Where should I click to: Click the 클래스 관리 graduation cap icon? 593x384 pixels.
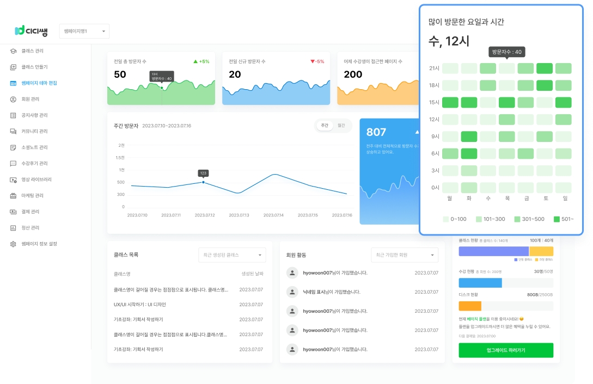tap(13, 51)
